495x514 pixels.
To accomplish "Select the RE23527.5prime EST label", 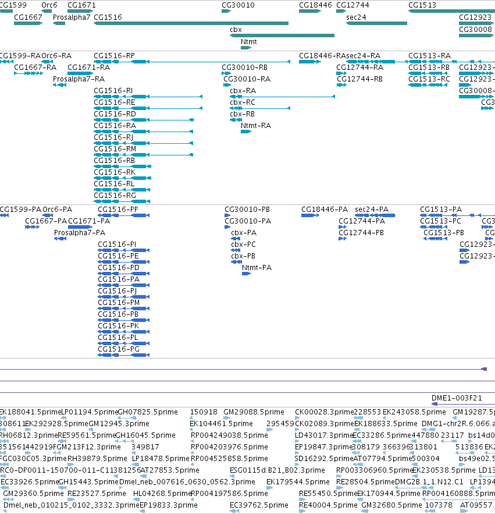I will (97, 494).
